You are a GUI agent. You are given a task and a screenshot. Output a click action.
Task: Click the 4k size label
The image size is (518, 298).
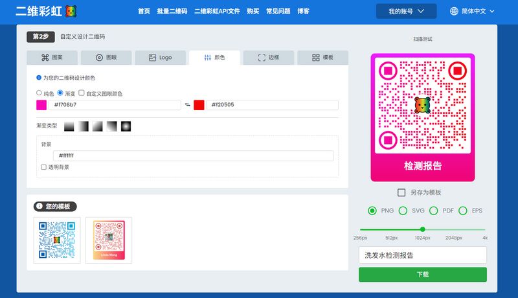[484, 238]
